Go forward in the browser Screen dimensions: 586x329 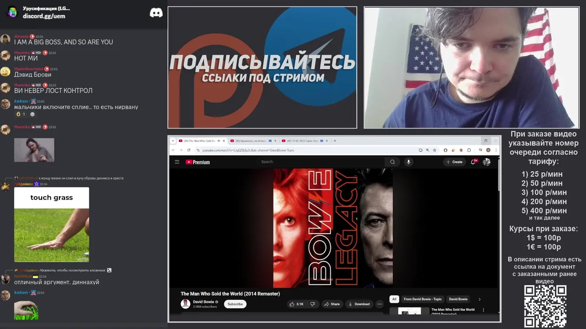180,150
